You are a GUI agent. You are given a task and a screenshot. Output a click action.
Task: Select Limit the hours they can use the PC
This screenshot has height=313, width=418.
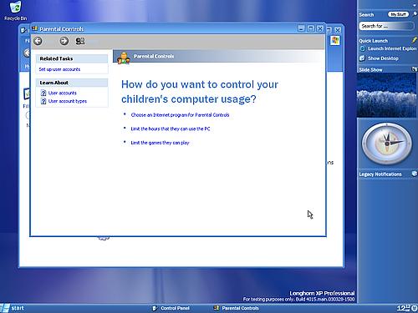171,129
